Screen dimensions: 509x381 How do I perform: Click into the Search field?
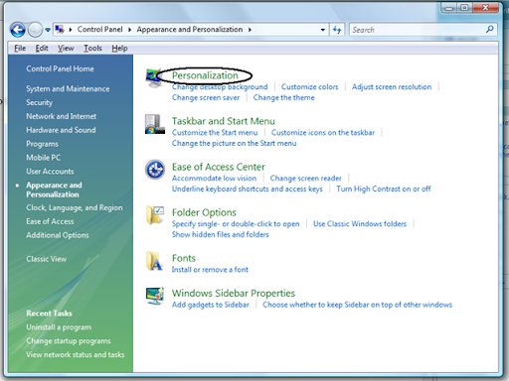pyautogui.click(x=418, y=30)
